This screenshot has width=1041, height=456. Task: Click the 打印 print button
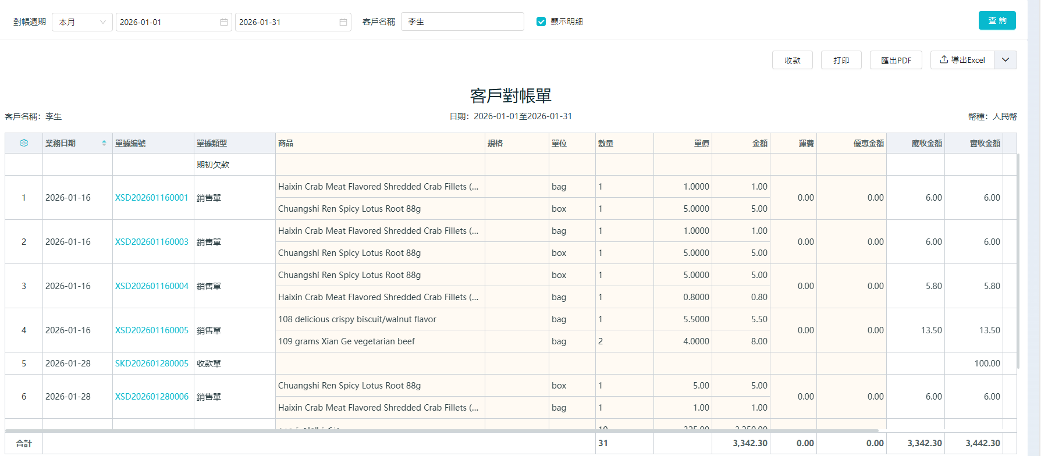(841, 60)
